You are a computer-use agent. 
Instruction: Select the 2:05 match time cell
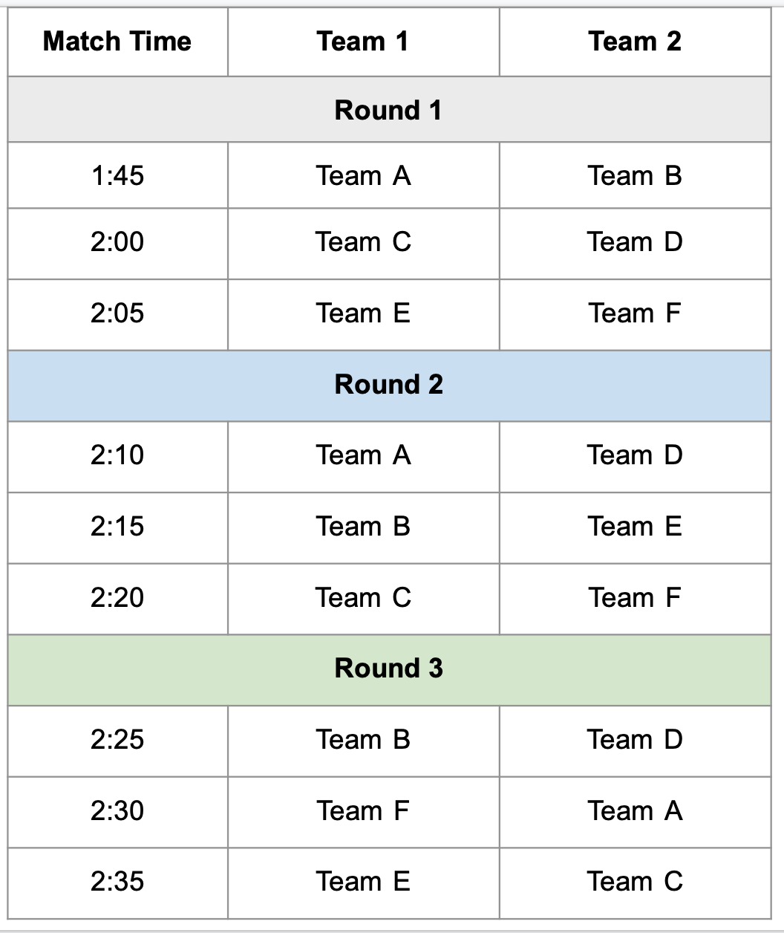coord(117,313)
